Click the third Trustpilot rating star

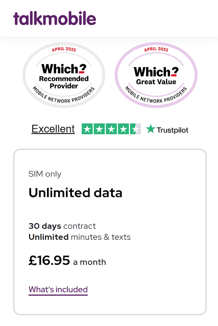(111, 129)
